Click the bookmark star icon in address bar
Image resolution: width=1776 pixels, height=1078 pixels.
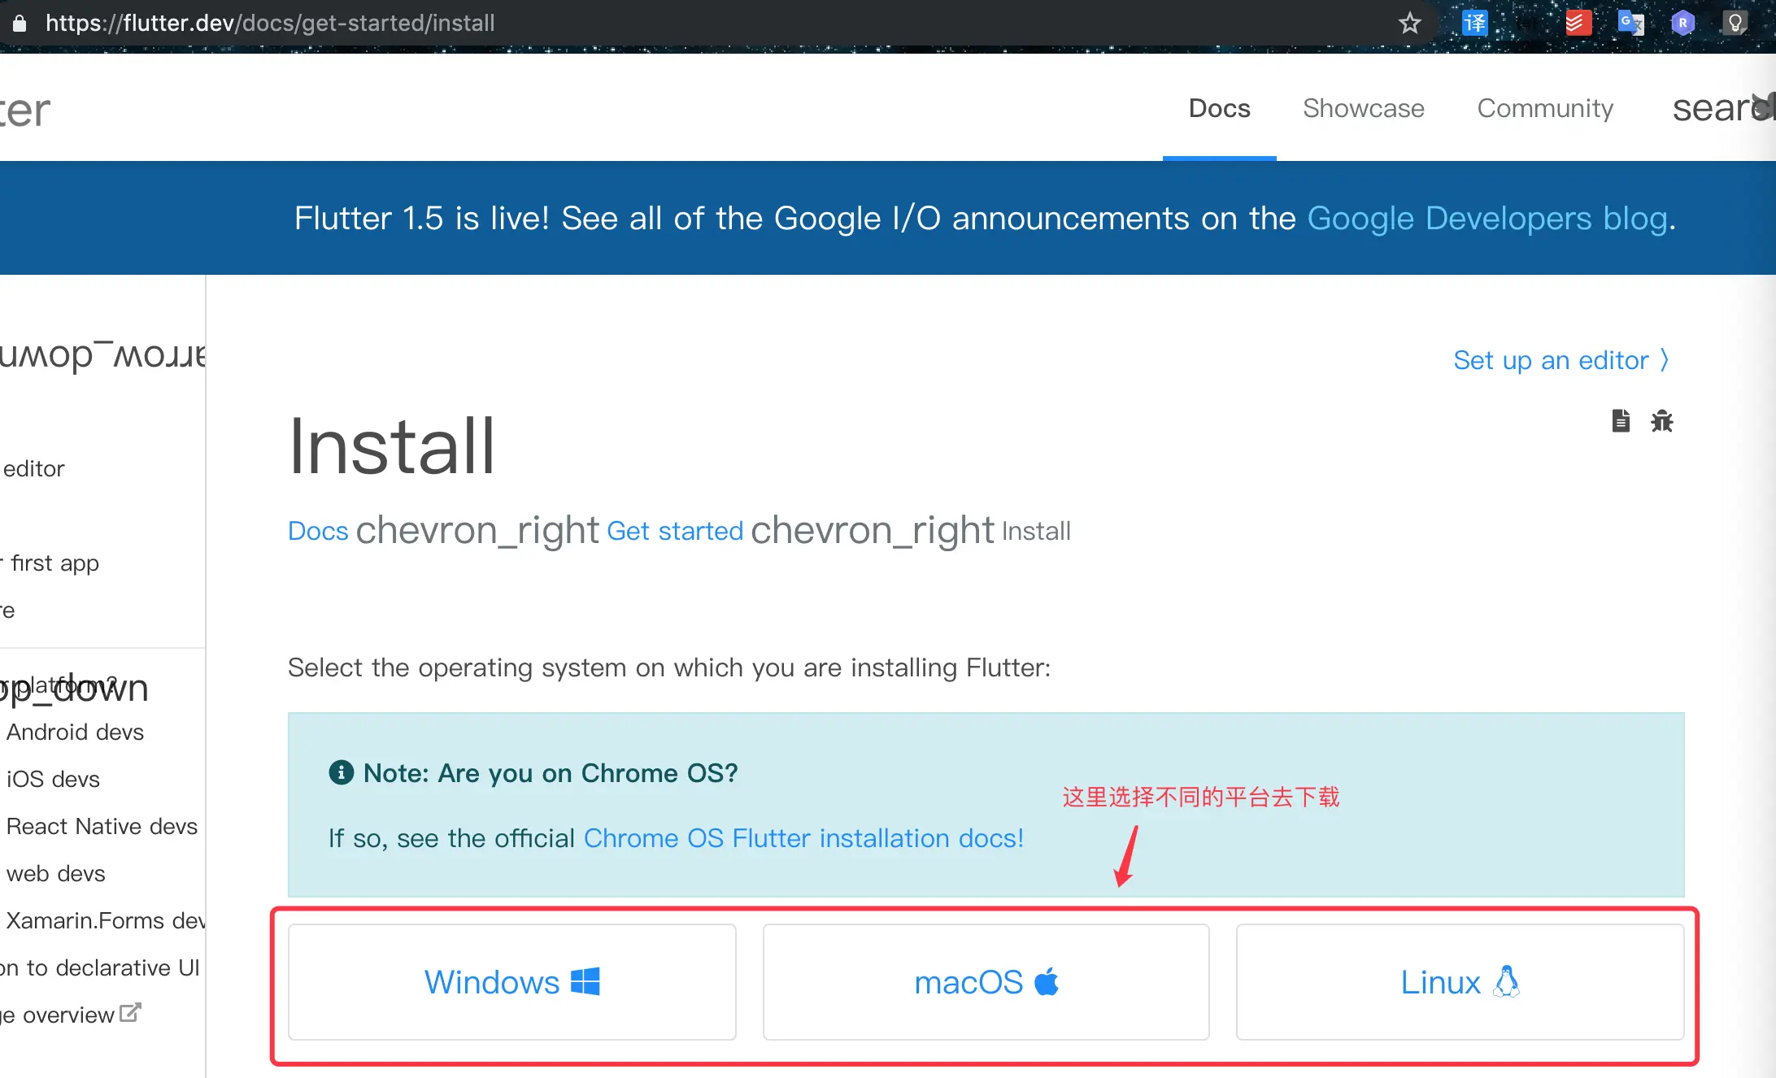click(x=1409, y=24)
